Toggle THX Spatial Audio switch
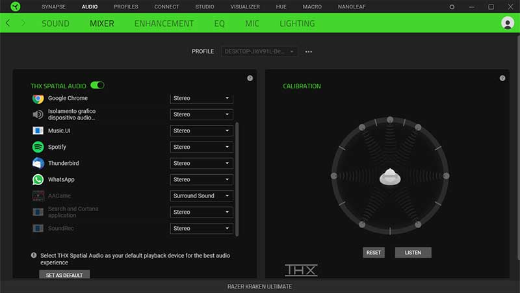Image resolution: width=520 pixels, height=293 pixels. (97, 86)
